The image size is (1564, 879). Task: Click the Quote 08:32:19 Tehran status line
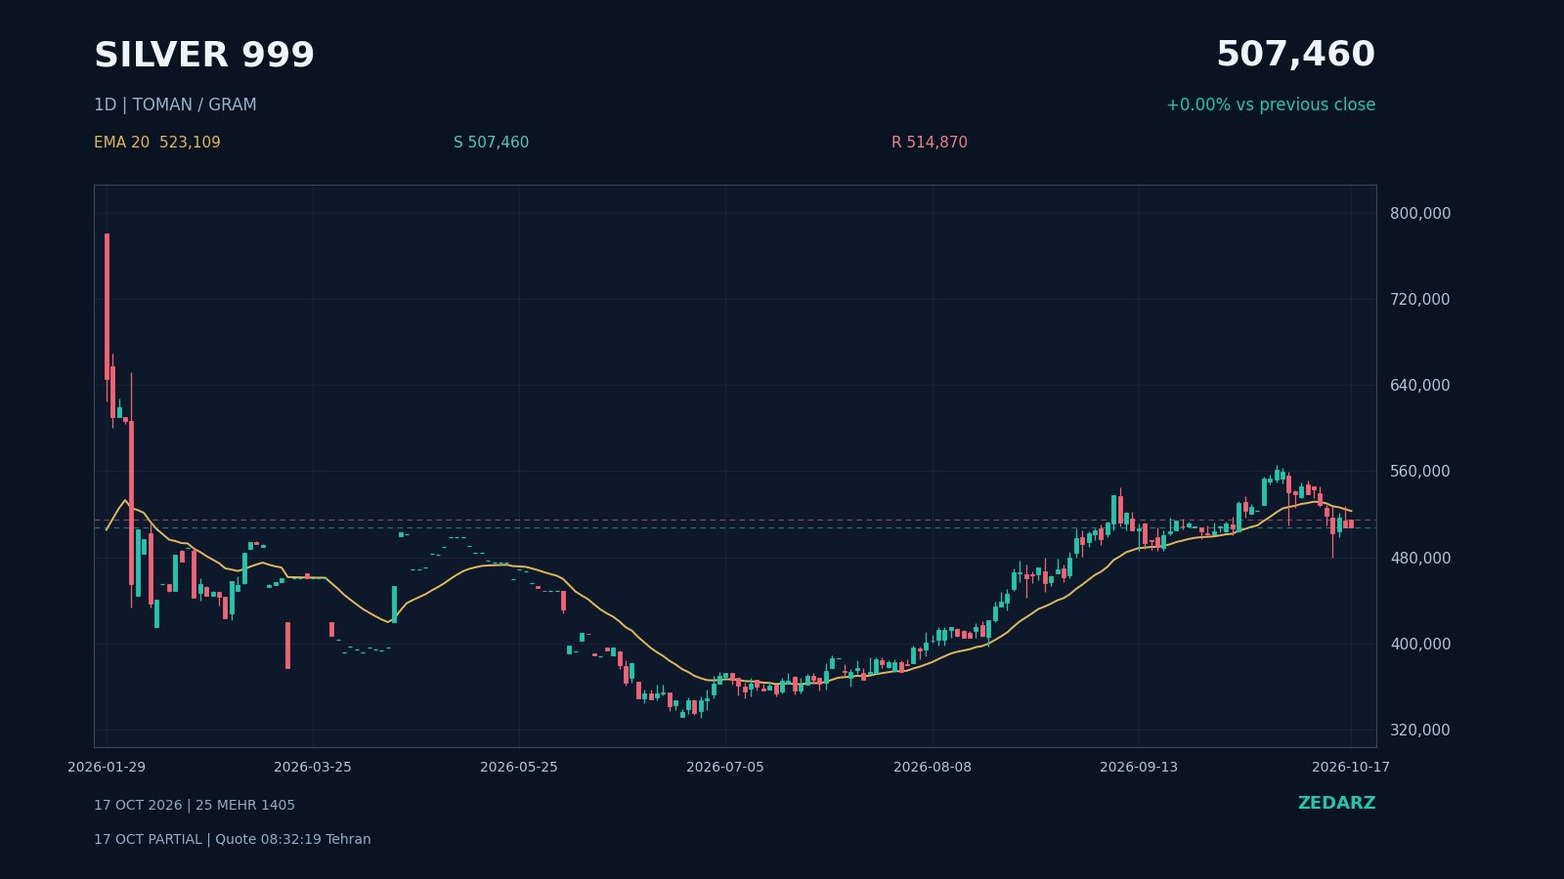[293, 840]
